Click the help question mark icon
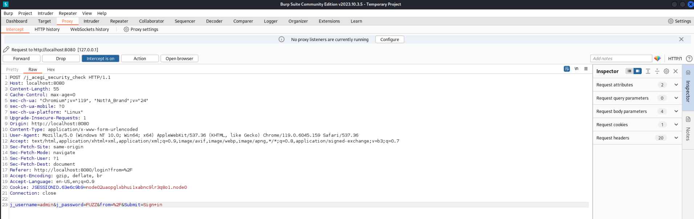The image size is (694, 219). (689, 58)
